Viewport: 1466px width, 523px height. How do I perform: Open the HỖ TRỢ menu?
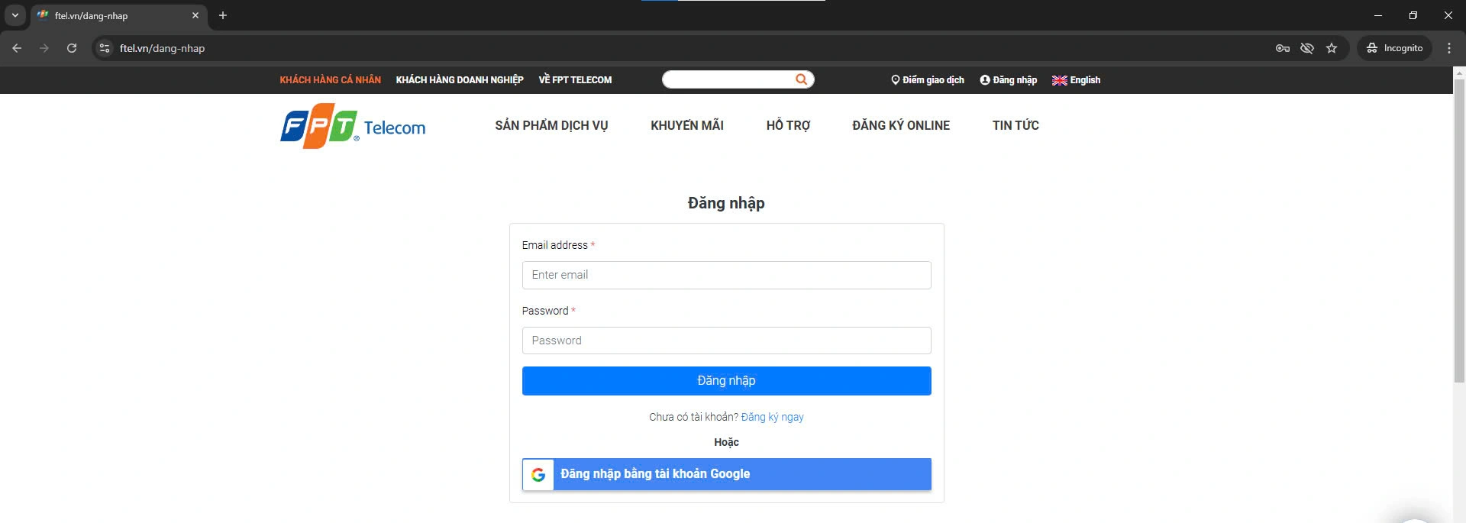pos(788,125)
